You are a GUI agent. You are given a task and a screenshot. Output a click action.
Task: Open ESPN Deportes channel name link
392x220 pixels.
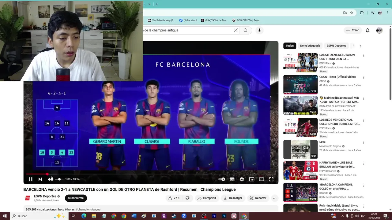(x=45, y=196)
